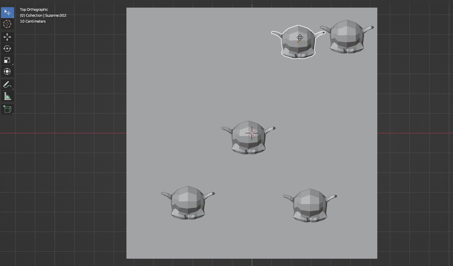Pick the Add Cube tool
Screen dimensions: 453x266
click(7, 109)
